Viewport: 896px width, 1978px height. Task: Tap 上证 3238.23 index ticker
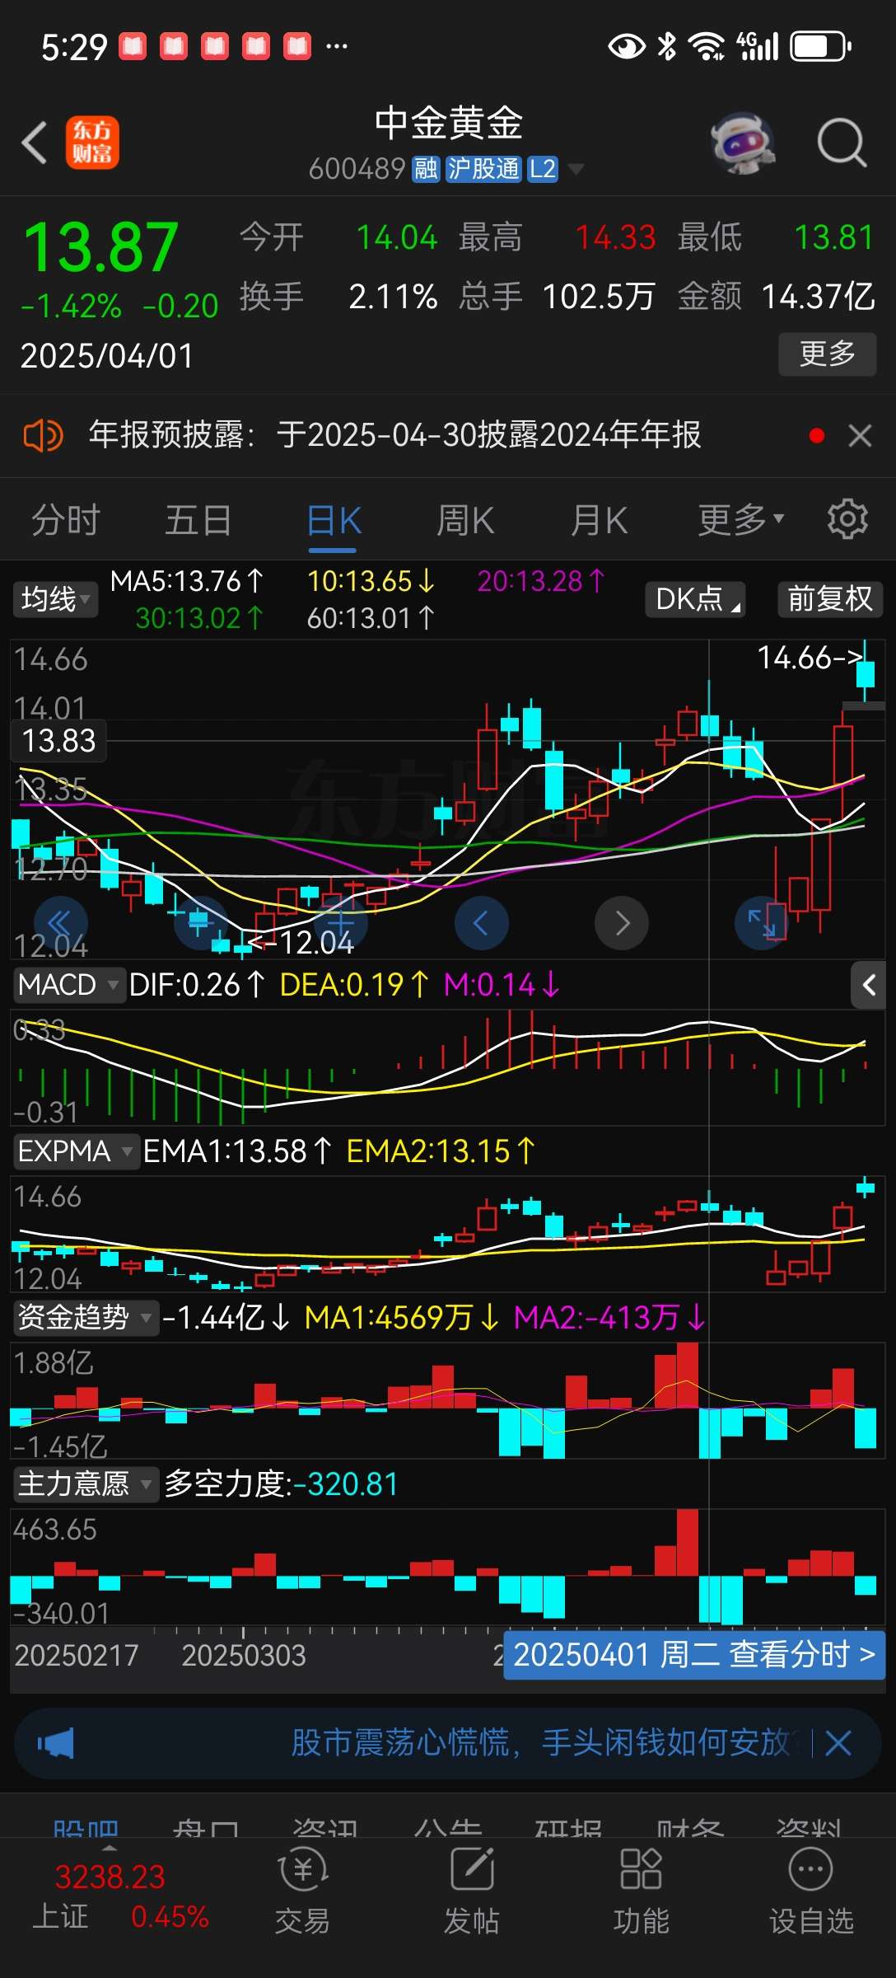click(x=120, y=1896)
